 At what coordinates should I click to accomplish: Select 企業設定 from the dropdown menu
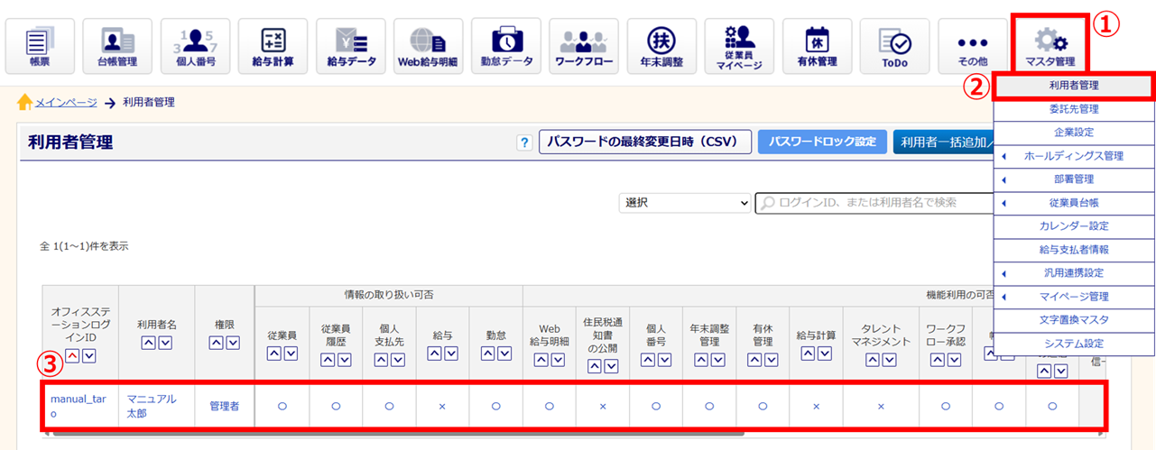[1073, 133]
